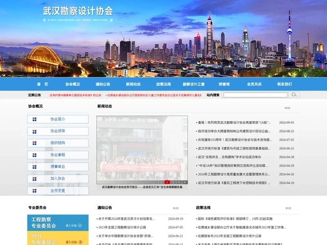The width and height of the screenshot is (327, 245).
Task: Open news about 中设3A杯 知识管理
Action: click(x=233, y=166)
